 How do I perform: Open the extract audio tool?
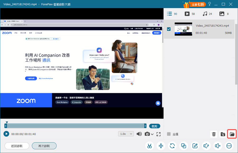(206, 146)
